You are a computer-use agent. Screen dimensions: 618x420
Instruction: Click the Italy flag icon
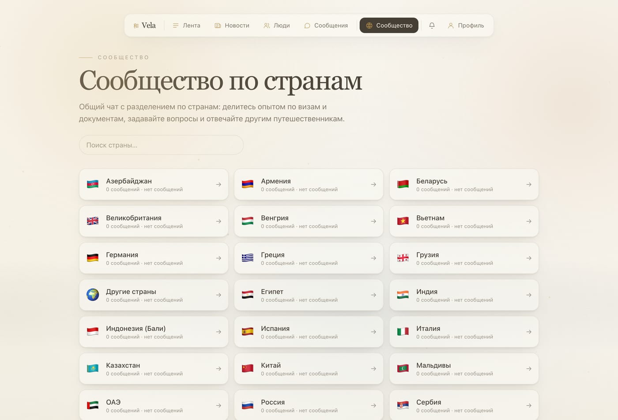click(x=403, y=332)
